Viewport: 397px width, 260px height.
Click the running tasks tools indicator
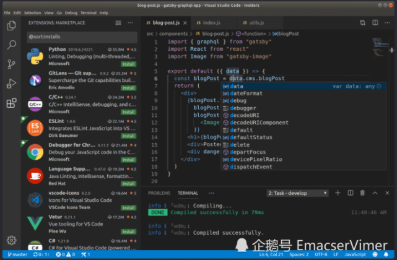(x=85, y=254)
